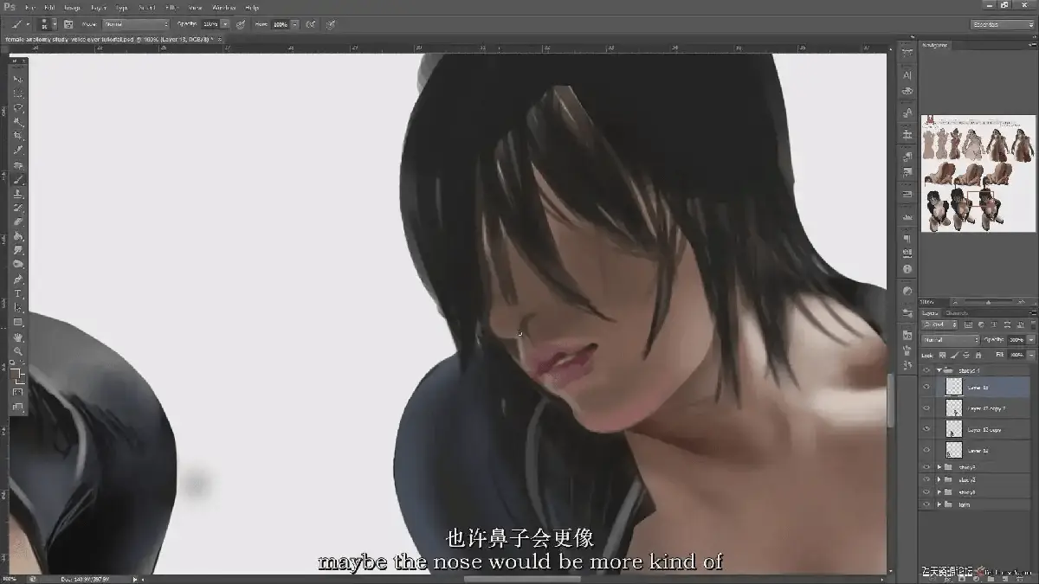The width and height of the screenshot is (1039, 584).
Task: Expand the study3 layer group
Action: tap(939, 467)
